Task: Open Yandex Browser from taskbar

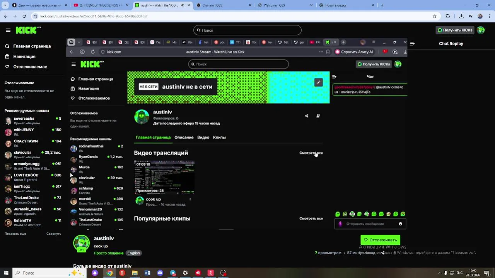Action: (122, 273)
